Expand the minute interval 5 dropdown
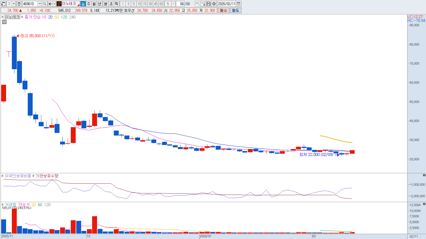426x239 pixels. pos(173,4)
